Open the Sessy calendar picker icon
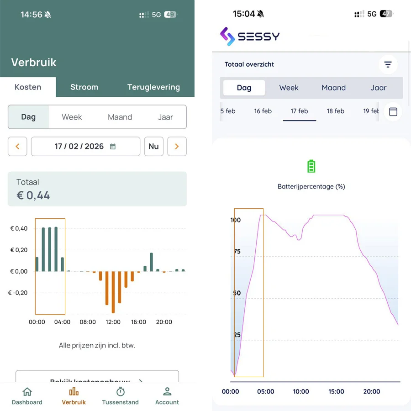 pyautogui.click(x=393, y=111)
